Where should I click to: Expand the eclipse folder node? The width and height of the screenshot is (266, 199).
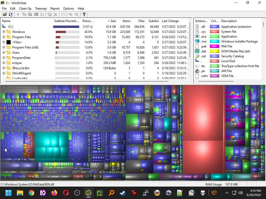pyautogui.click(x=4, y=63)
